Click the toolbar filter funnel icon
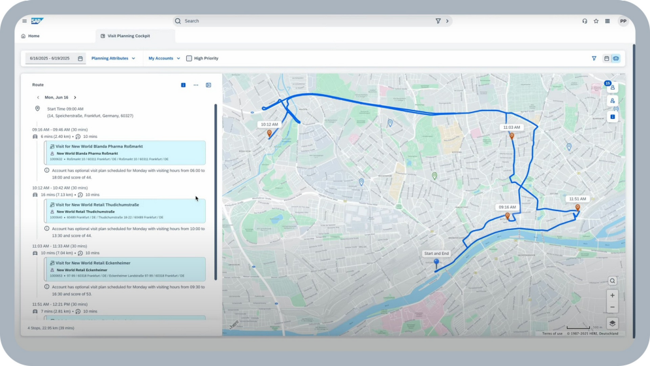Viewport: 650px width, 366px height. 594,59
